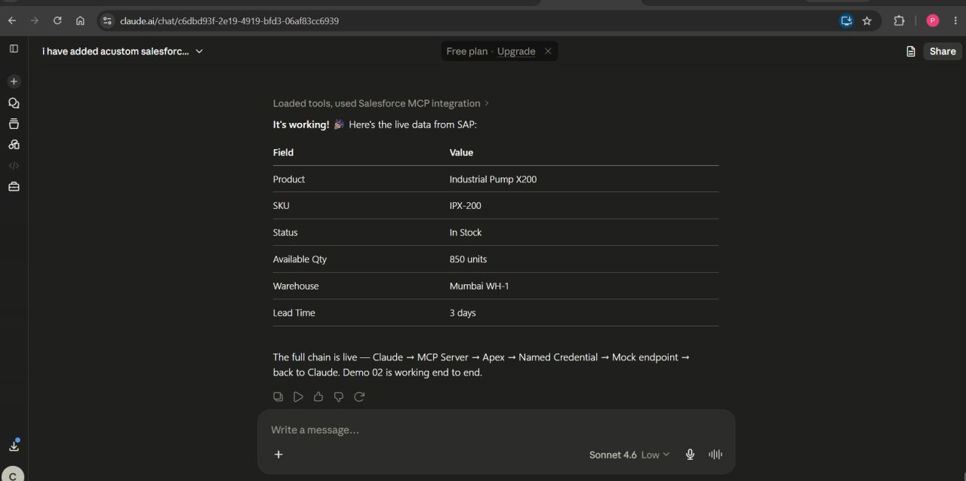Click 'It's working!' bold text
This screenshot has height=481, width=966.
[x=301, y=124]
